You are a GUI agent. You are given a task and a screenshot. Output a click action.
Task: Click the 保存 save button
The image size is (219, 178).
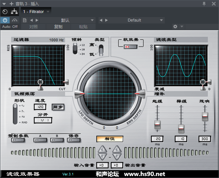pyautogui.click(x=74, y=140)
